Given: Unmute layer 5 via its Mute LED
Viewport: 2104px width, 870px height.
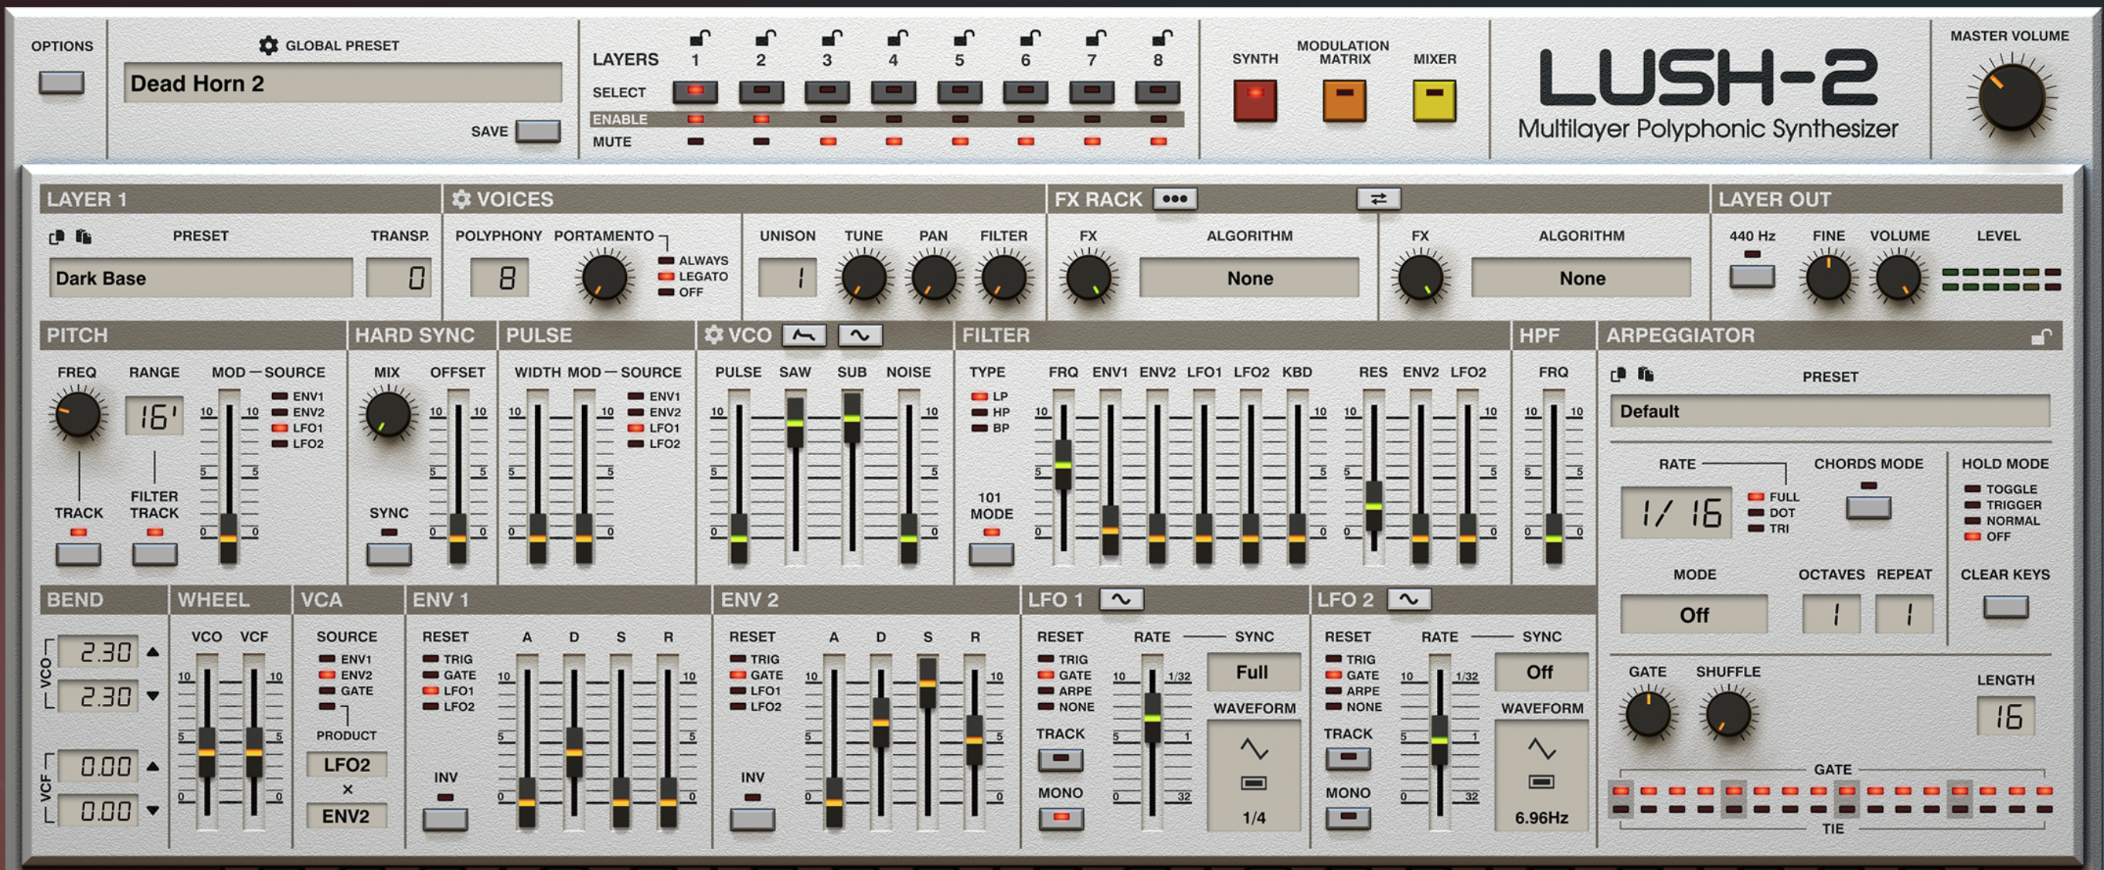Looking at the screenshot, I should [960, 141].
